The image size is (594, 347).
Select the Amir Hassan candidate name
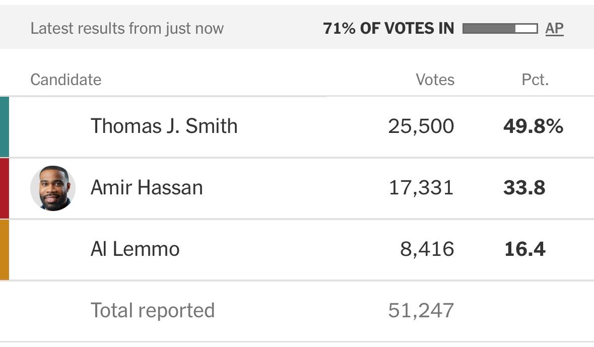coord(147,187)
